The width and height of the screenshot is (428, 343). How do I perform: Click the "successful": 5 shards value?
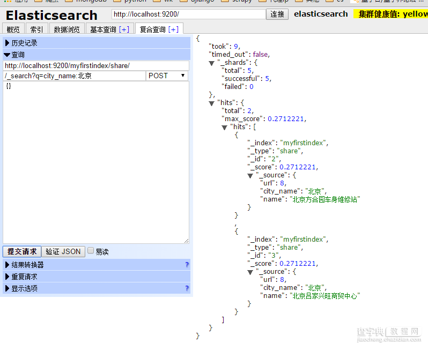pos(267,79)
